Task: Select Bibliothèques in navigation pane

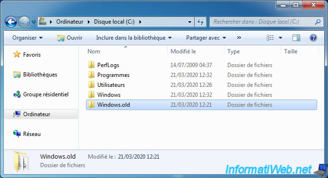Action: point(40,75)
